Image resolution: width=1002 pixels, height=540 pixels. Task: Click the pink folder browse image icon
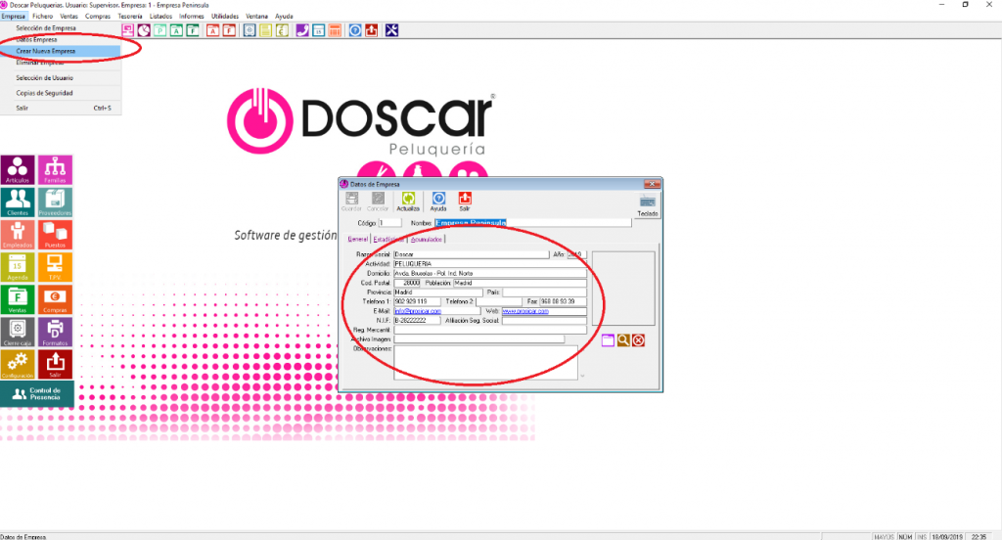(608, 340)
